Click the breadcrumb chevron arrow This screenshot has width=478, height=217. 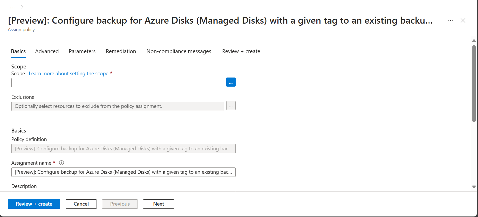click(22, 8)
